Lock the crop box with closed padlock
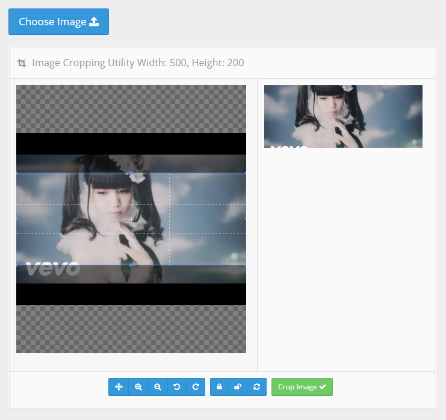The width and height of the screenshot is (446, 420). click(x=219, y=387)
